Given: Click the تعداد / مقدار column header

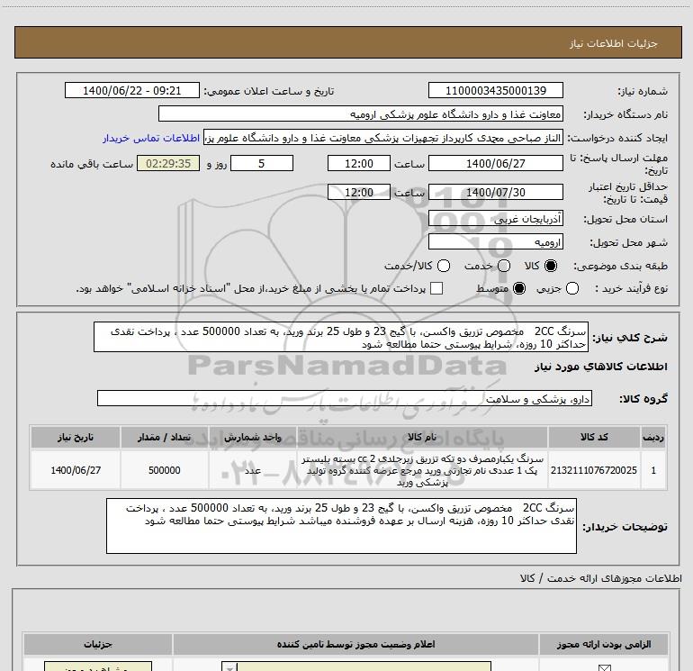Looking at the screenshot, I should click(165, 438).
